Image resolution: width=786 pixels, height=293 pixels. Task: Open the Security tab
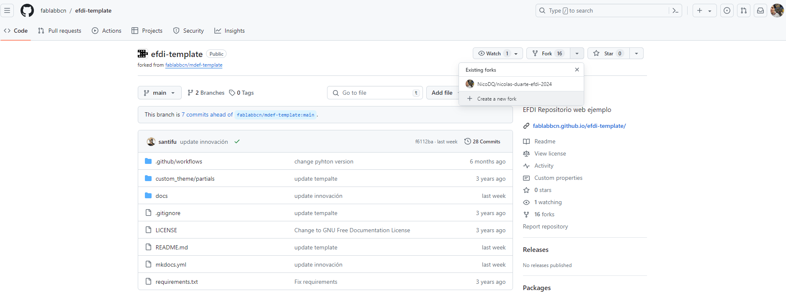[x=188, y=31]
